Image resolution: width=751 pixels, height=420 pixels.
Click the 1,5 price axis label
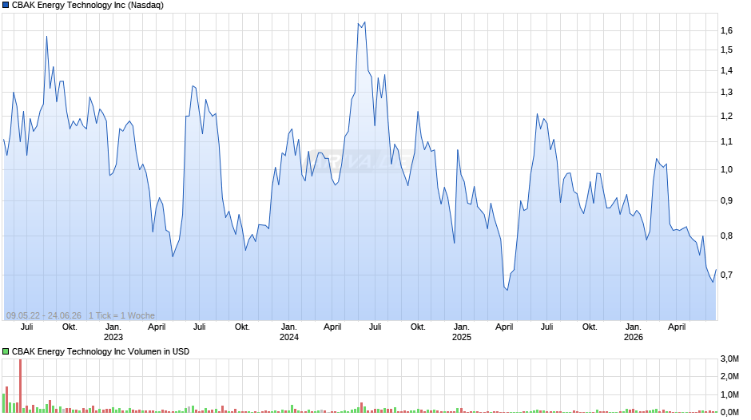pos(726,50)
